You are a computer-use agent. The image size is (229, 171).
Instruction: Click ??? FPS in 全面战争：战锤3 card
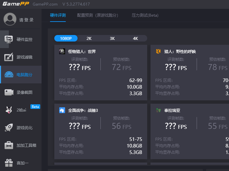tap(79, 126)
